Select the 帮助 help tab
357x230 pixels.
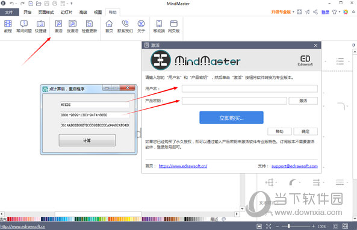tap(113, 12)
